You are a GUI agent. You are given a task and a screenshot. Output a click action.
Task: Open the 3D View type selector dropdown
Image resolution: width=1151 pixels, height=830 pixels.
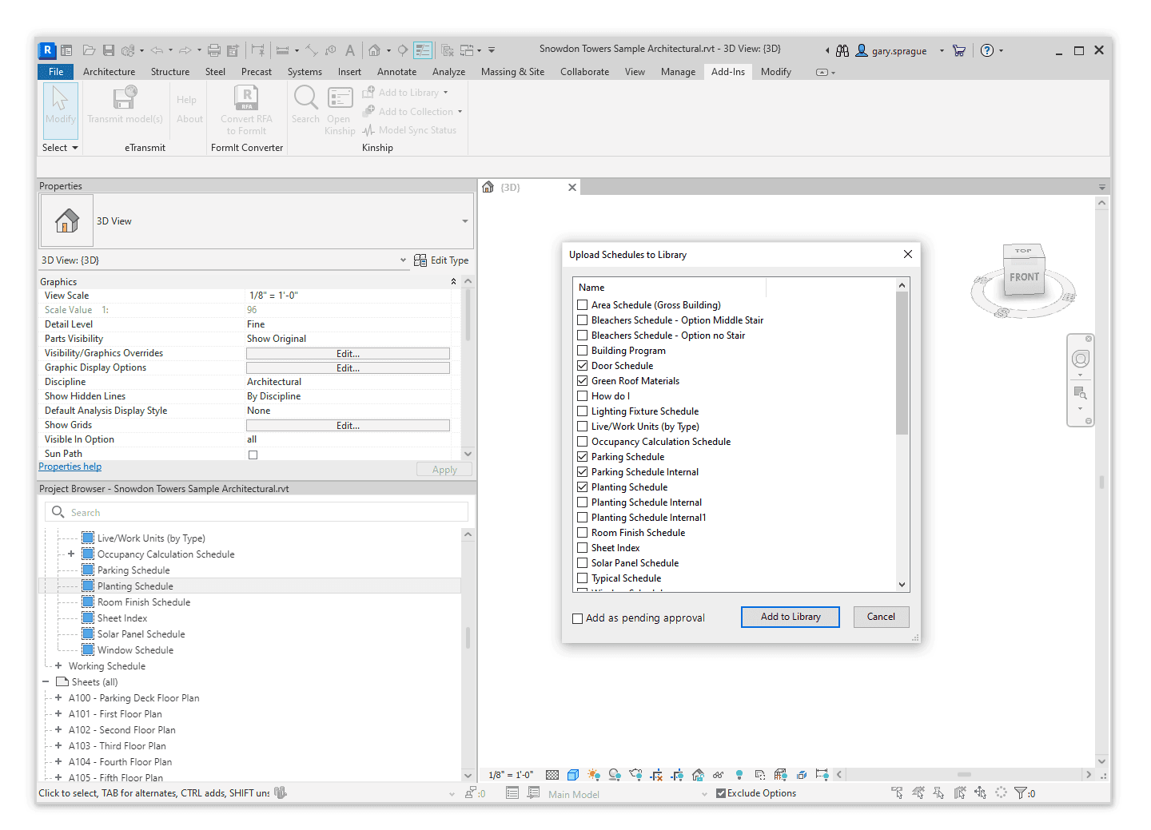464,221
